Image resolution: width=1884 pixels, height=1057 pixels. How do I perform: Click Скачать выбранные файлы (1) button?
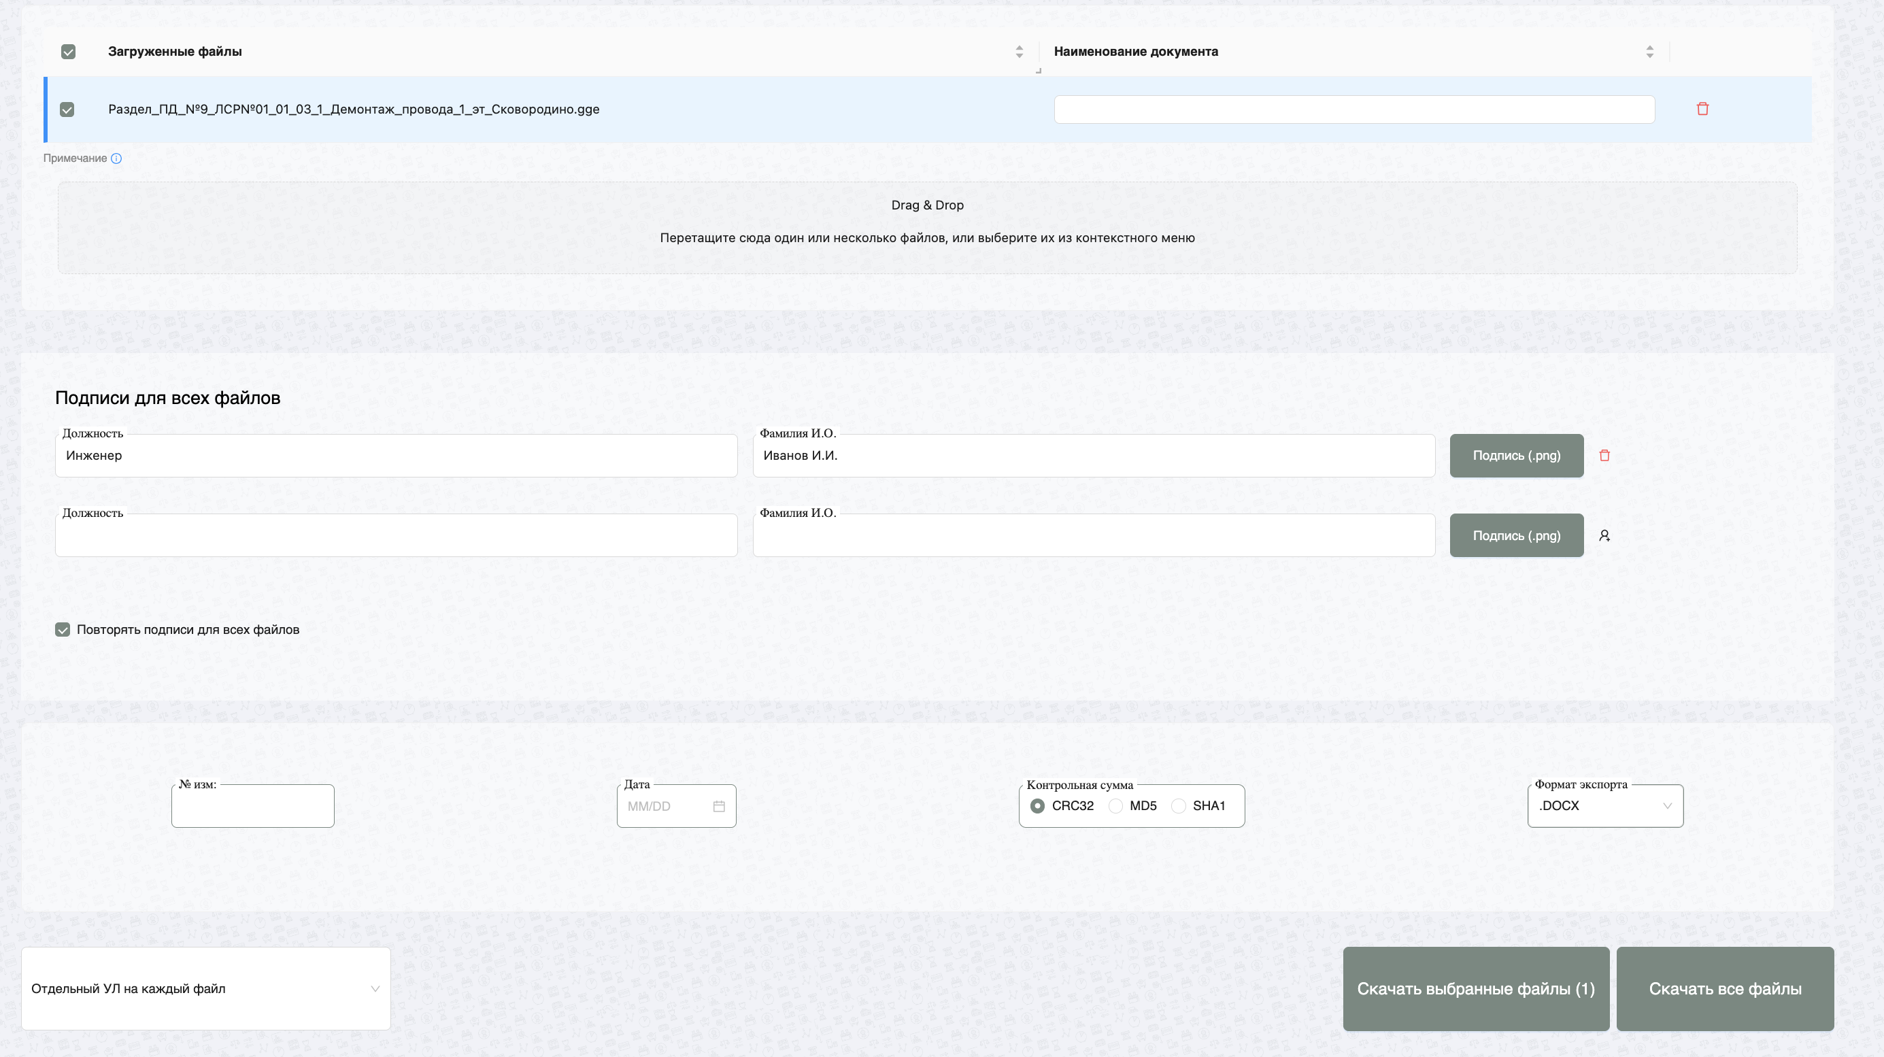click(1475, 988)
